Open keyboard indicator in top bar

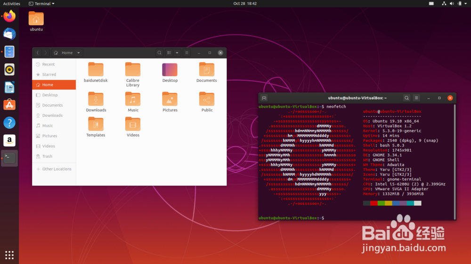click(x=431, y=4)
